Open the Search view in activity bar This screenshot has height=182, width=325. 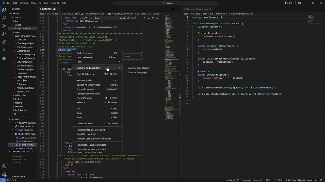[x=4, y=18]
